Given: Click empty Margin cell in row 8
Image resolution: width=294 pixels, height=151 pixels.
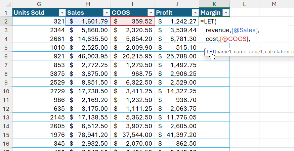Looking at the screenshot, I should point(214,74).
